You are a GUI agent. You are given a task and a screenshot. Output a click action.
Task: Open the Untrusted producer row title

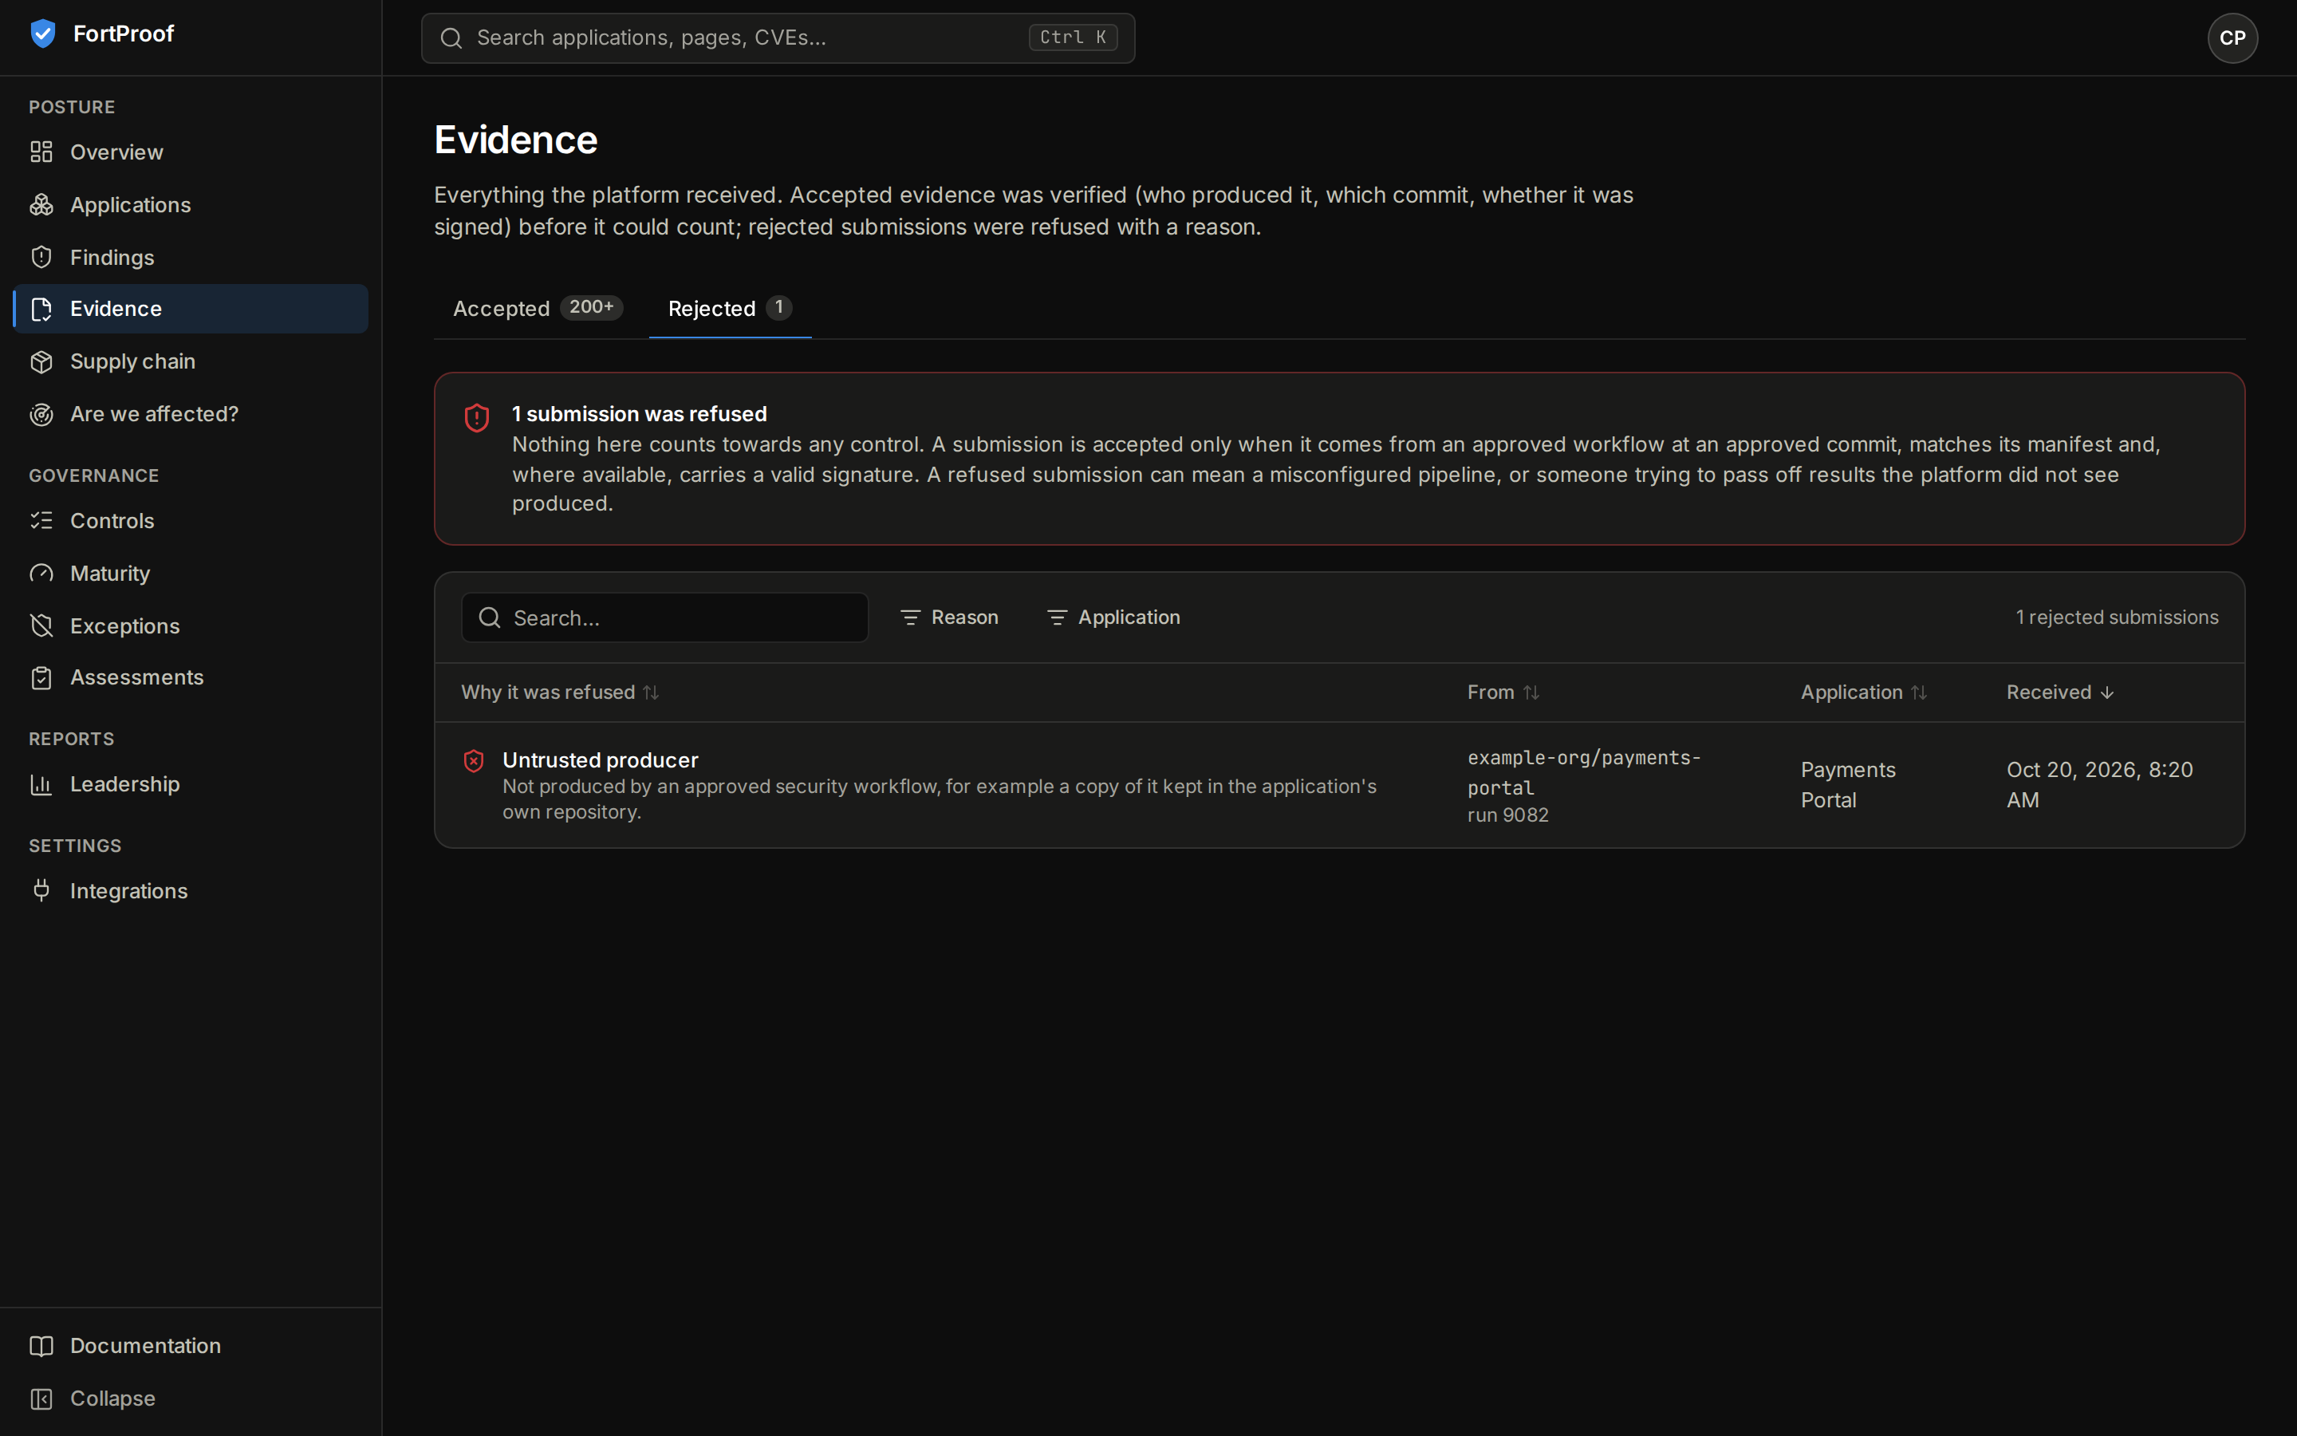[x=600, y=759]
